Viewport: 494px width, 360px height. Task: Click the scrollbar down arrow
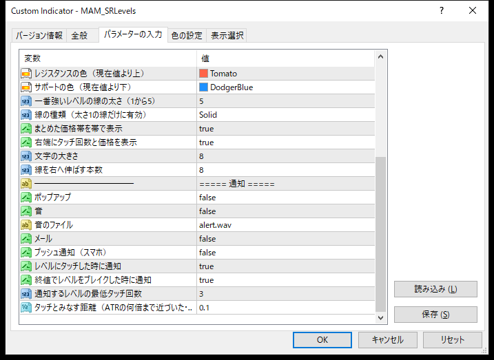click(x=380, y=317)
